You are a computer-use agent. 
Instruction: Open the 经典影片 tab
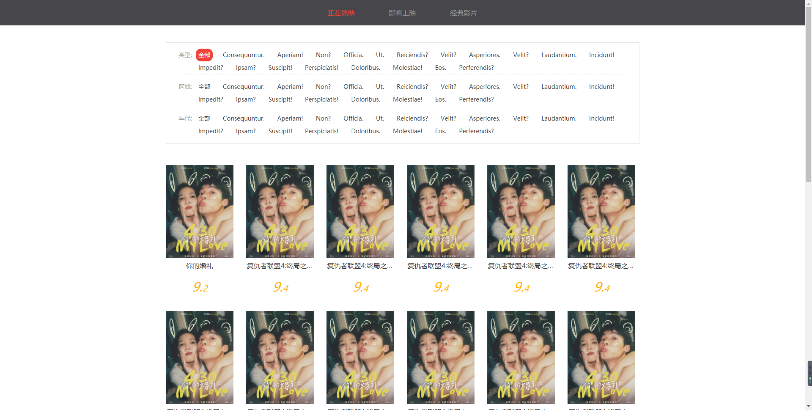(x=463, y=13)
